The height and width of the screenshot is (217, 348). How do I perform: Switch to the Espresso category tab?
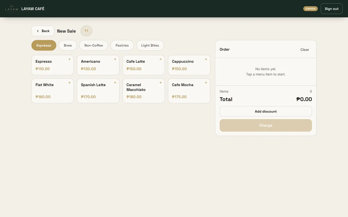tap(44, 45)
